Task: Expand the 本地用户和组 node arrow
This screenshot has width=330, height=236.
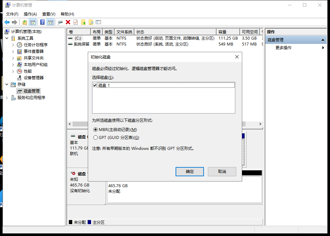Action: (13, 65)
